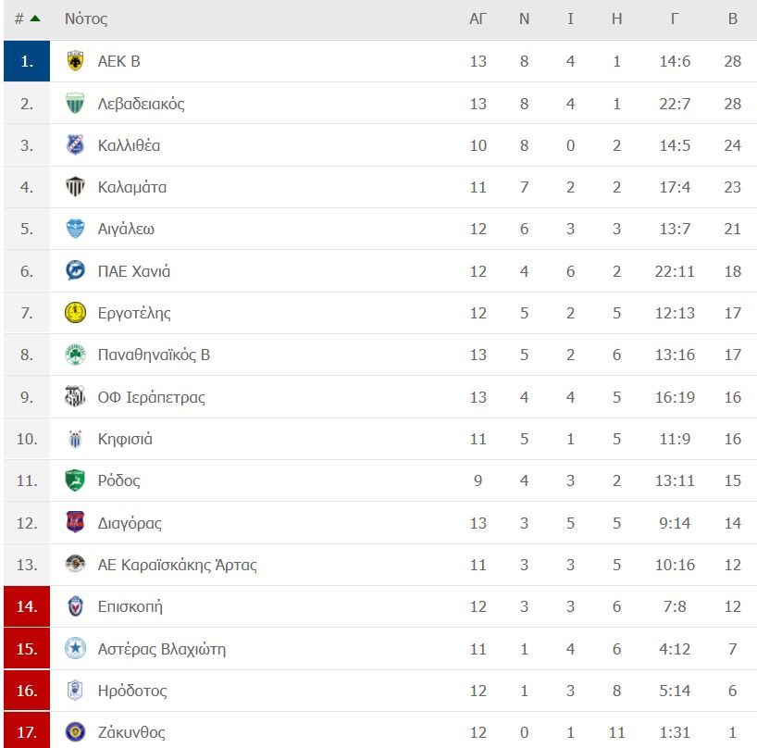The image size is (757, 748).
Task: Toggle the green sort arrow beside #
Action: (x=35, y=19)
